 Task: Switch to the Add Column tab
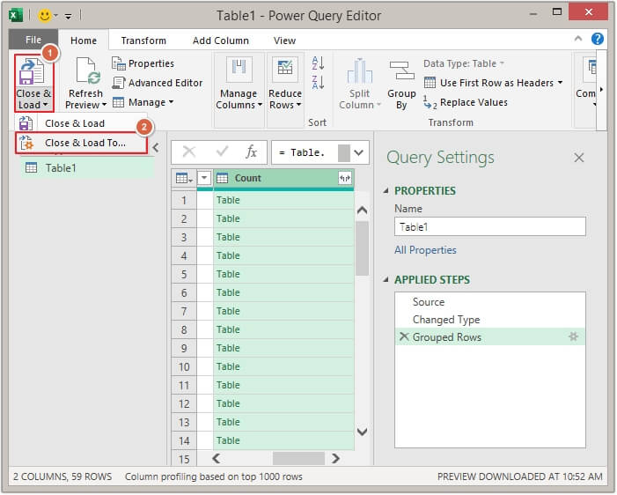click(219, 41)
